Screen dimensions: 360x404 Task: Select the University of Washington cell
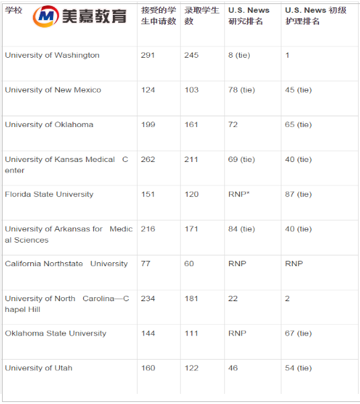point(52,55)
